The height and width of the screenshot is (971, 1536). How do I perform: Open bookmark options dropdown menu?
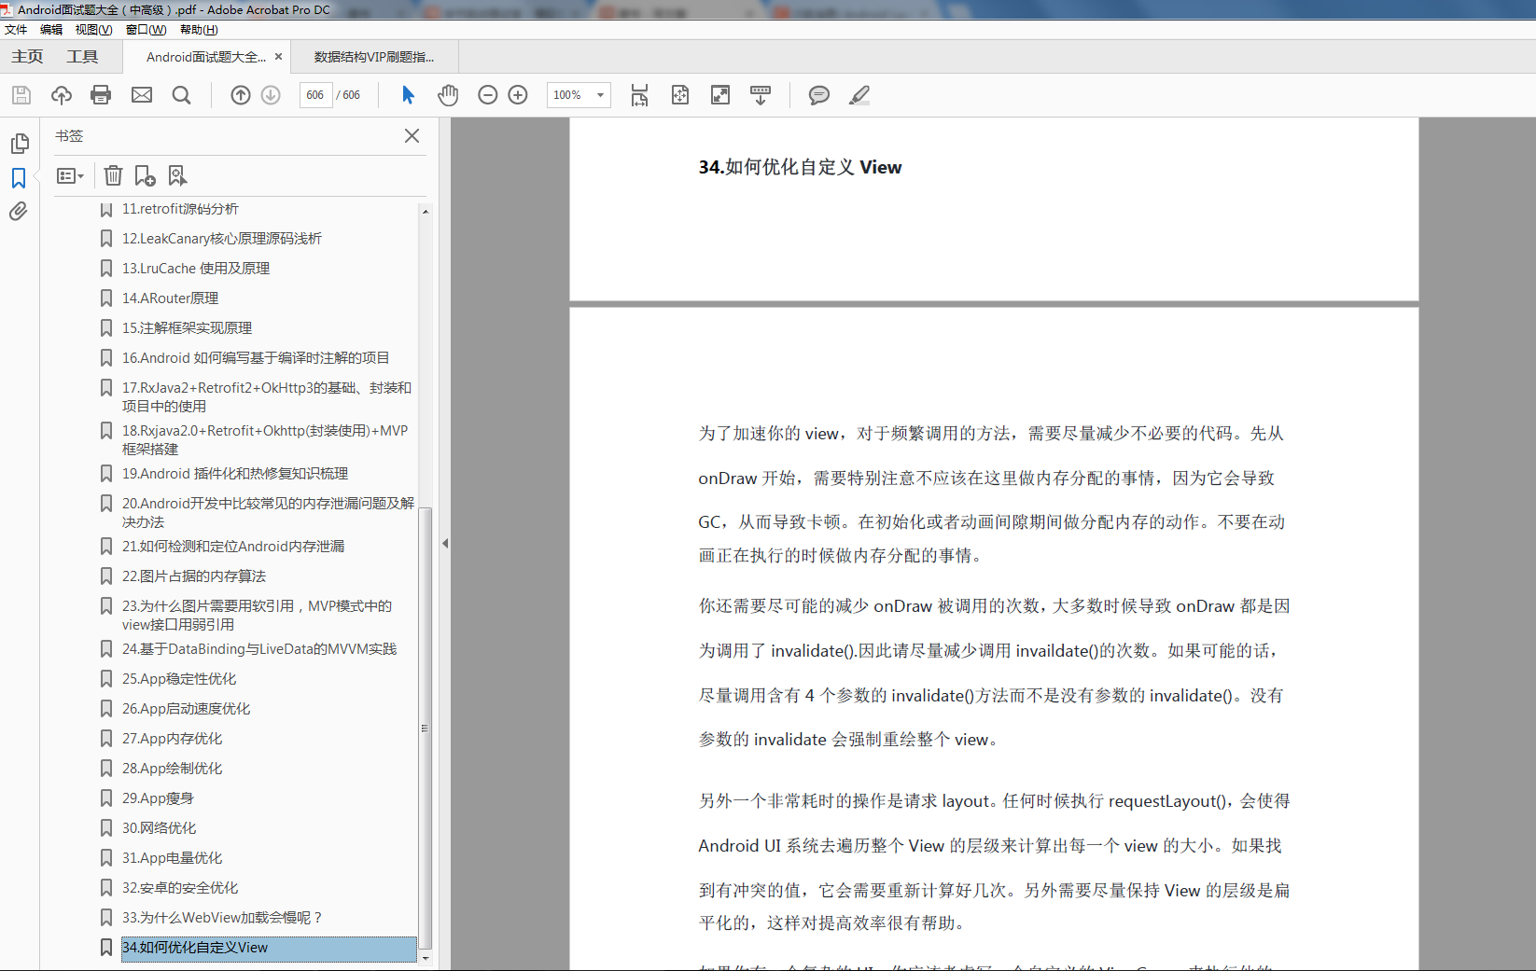point(70,175)
